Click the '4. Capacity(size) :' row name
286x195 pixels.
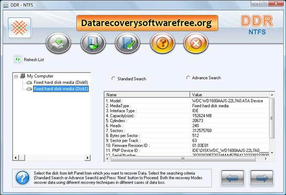tap(121, 116)
